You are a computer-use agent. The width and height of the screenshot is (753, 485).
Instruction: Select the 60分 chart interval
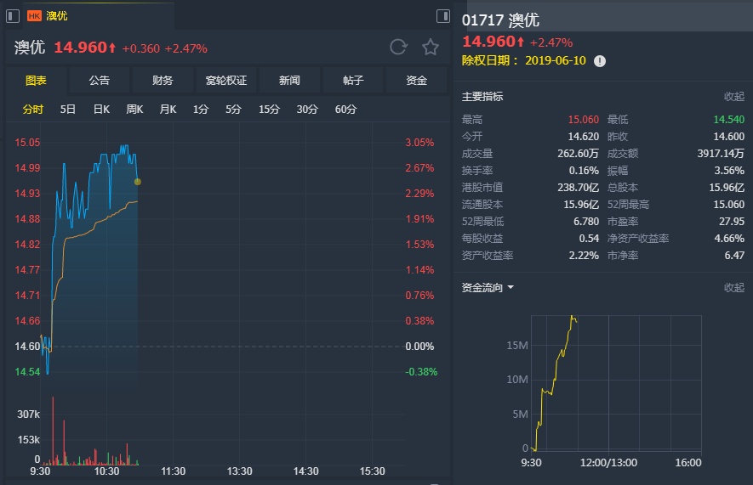click(345, 110)
